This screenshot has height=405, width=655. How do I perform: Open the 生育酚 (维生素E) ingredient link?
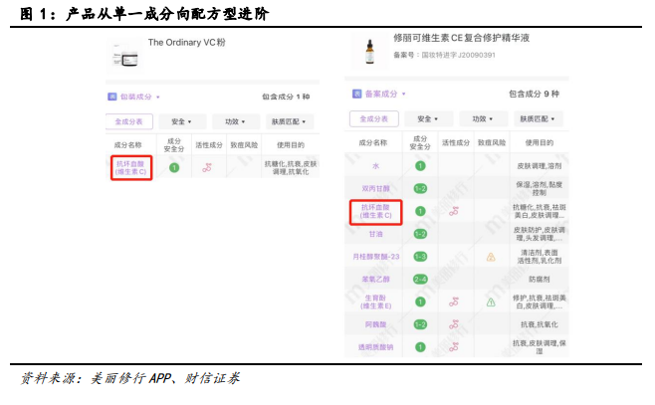click(x=375, y=302)
